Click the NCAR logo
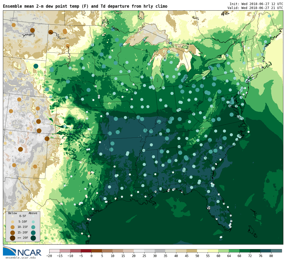Screen dimensions: 286x261 coord(22,251)
